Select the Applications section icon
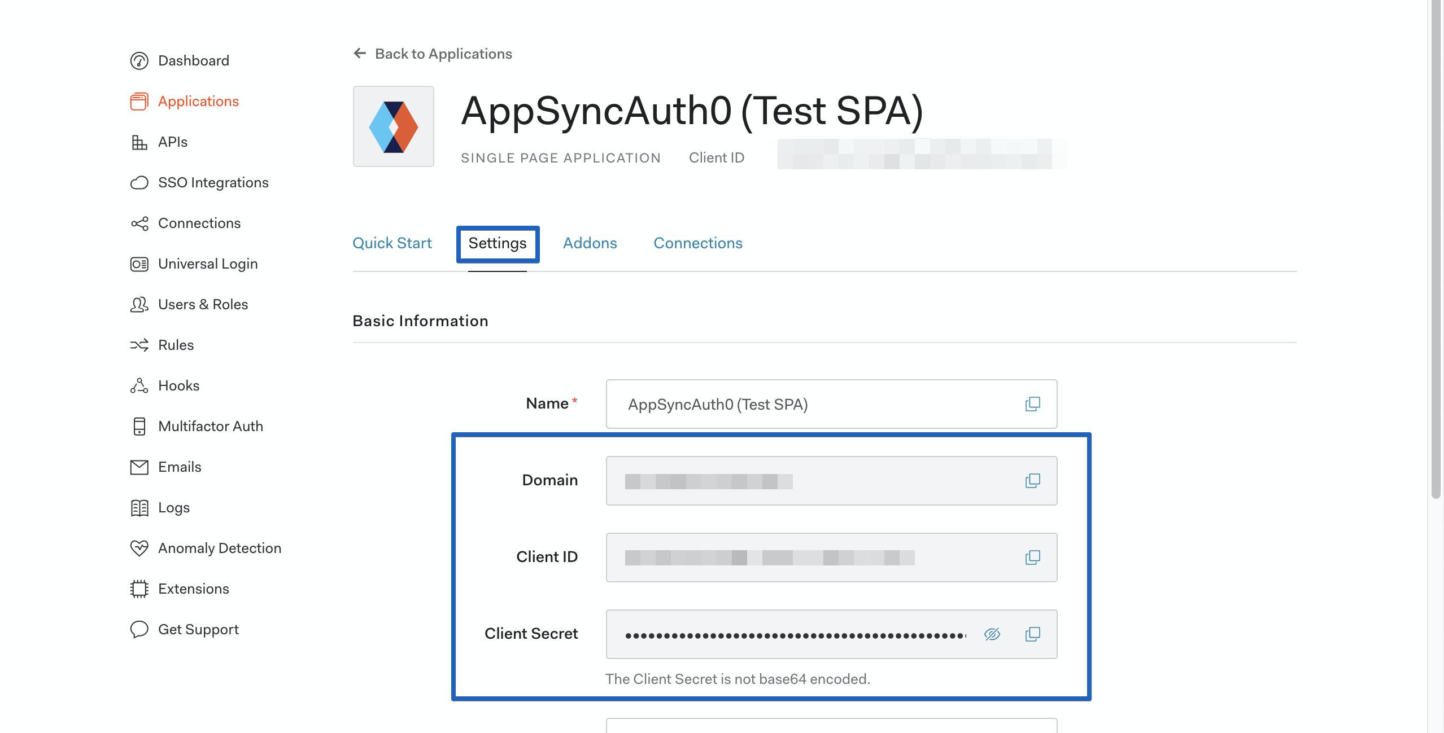This screenshot has height=733, width=1444. 139,101
